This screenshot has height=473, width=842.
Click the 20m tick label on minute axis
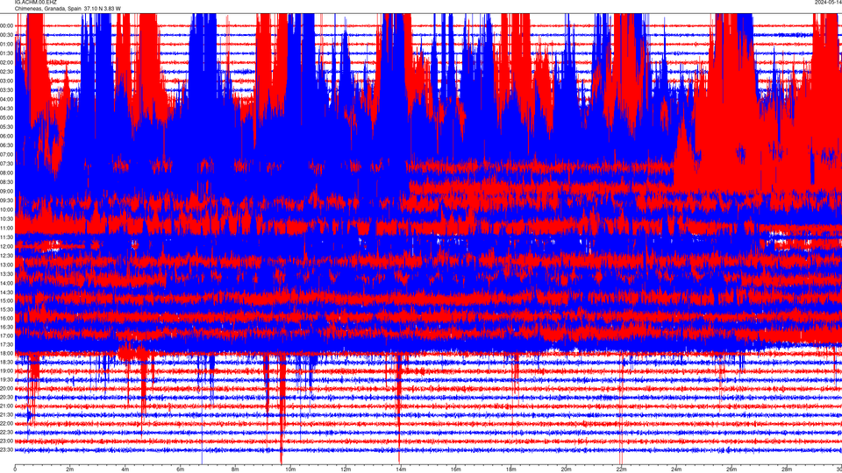tap(566, 469)
